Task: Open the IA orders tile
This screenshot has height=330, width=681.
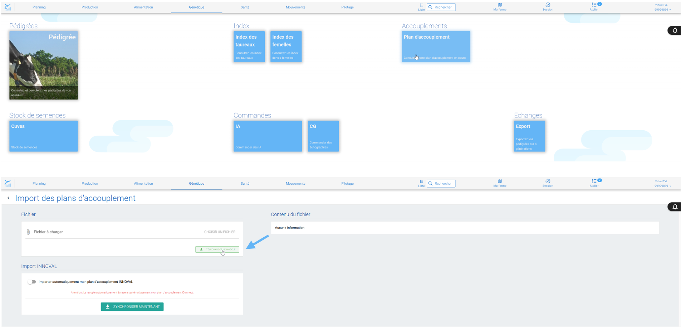Action: click(x=268, y=136)
